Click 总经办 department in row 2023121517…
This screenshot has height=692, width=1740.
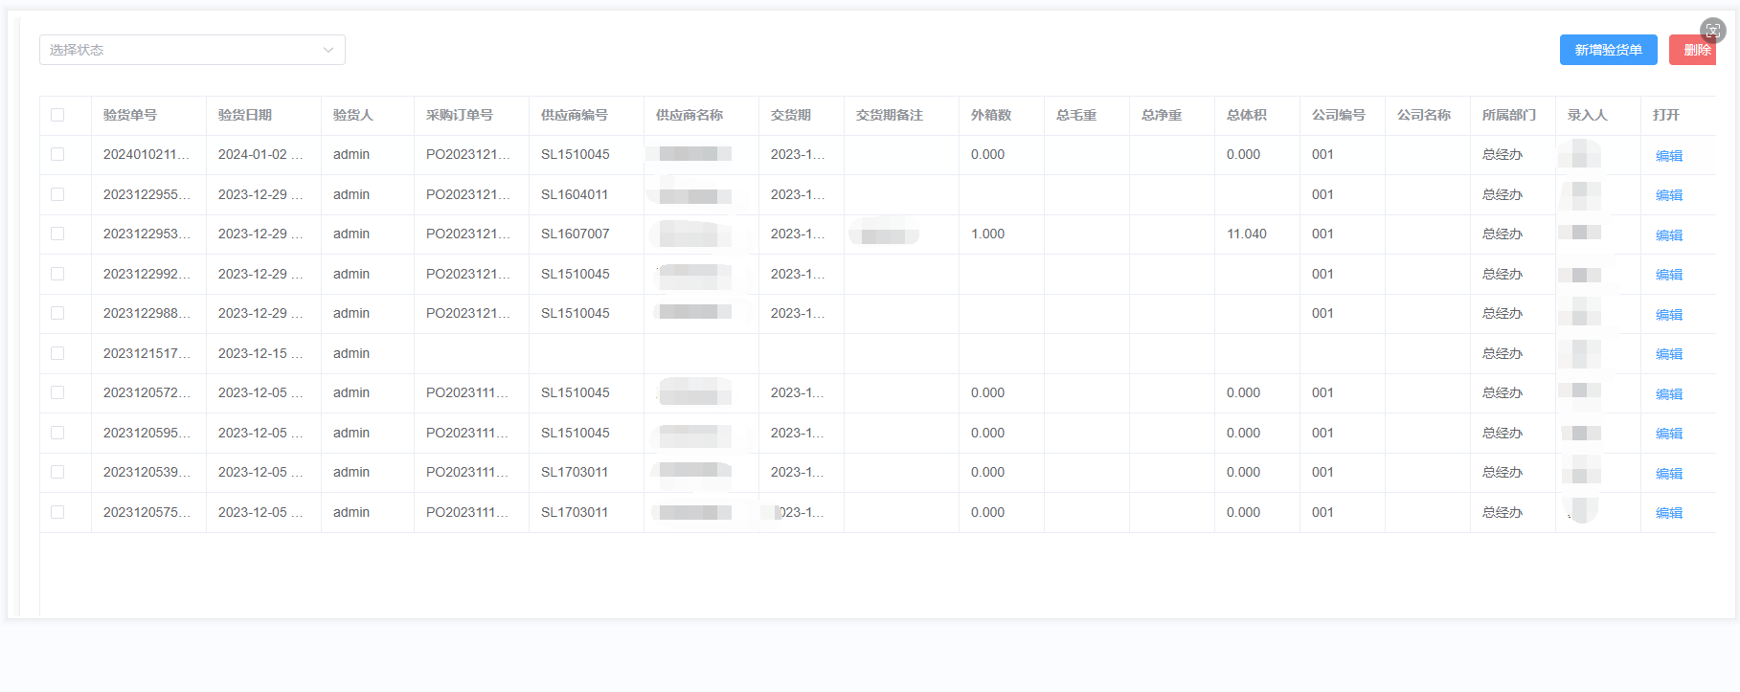point(1503,353)
